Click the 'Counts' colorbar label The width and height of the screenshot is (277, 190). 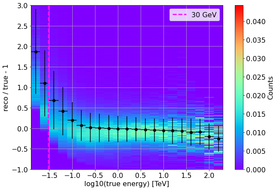tap(270, 88)
